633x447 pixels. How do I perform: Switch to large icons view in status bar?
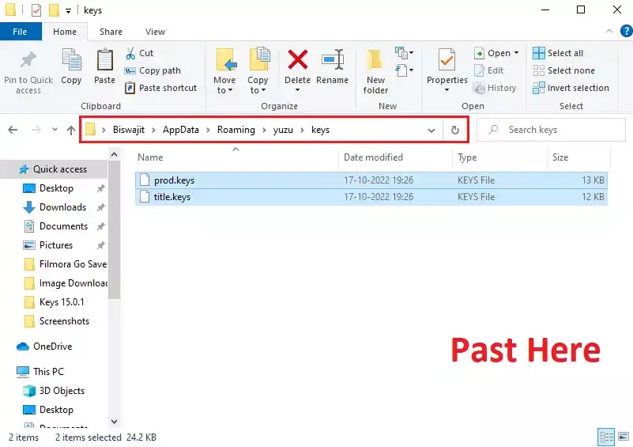click(x=624, y=437)
